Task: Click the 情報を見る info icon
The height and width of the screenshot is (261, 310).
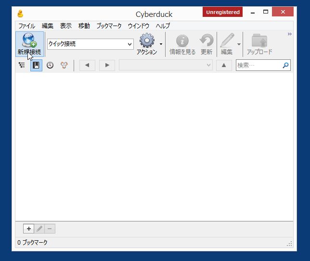Action: click(182, 41)
